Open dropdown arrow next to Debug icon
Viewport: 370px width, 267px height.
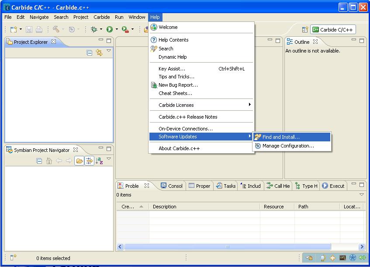(x=101, y=29)
